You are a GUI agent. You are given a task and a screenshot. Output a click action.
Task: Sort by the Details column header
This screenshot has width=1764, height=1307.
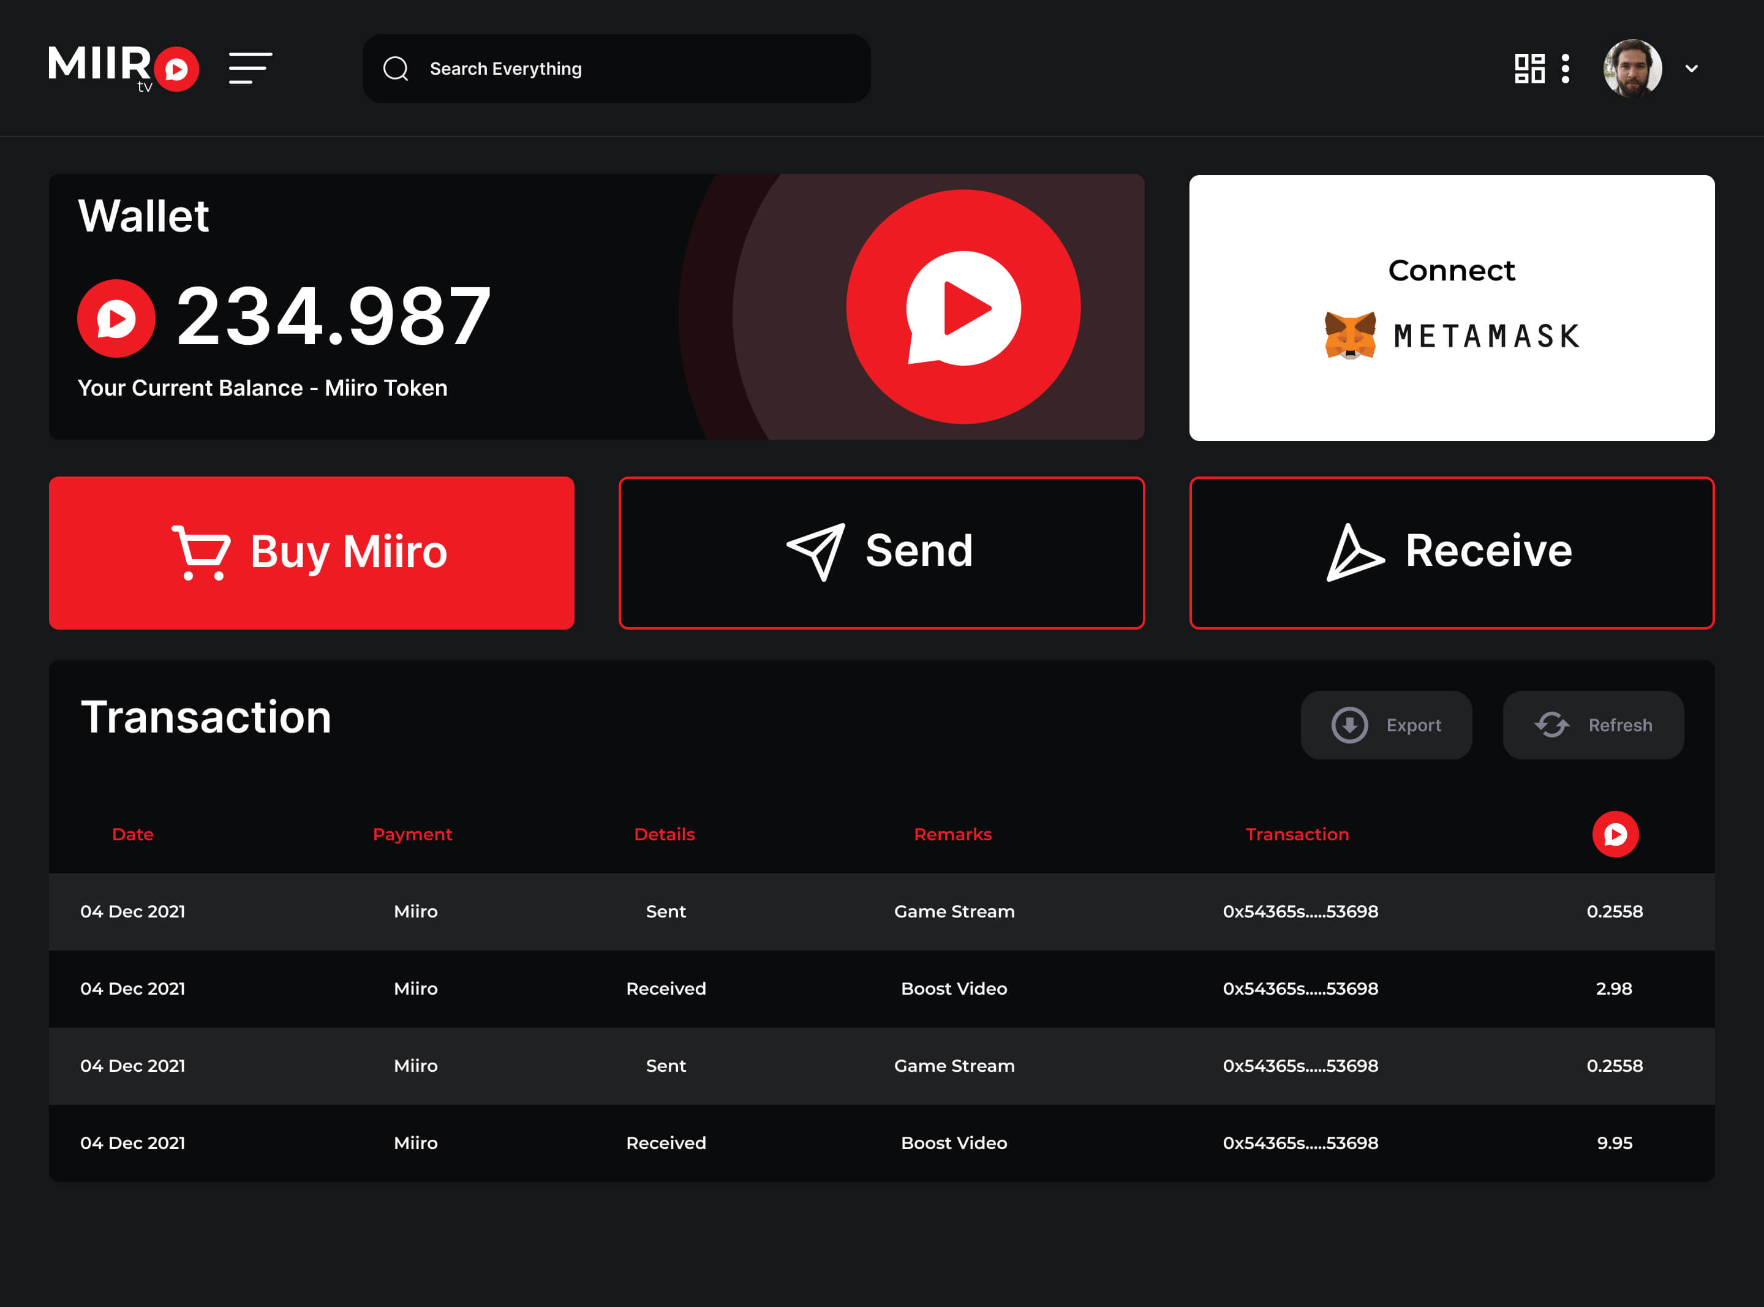coord(665,834)
